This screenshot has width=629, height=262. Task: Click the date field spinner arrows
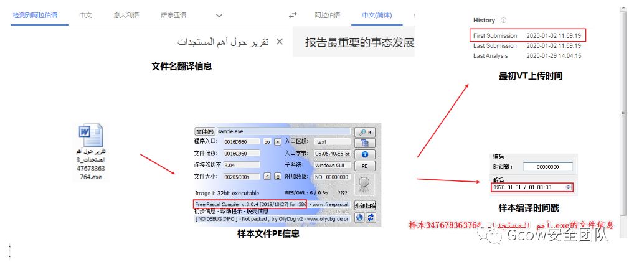(568, 187)
